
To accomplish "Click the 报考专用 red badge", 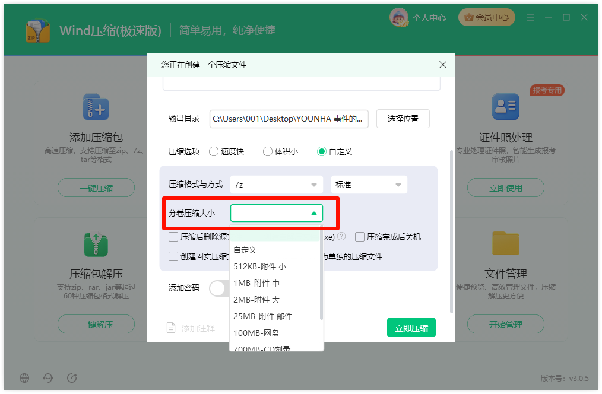I will [x=547, y=90].
